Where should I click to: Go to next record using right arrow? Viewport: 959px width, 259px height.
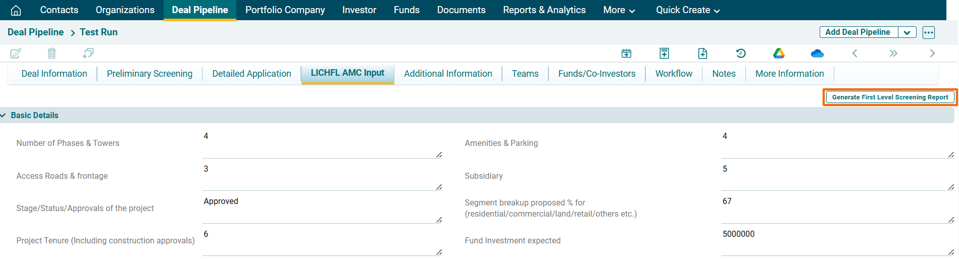coord(932,53)
